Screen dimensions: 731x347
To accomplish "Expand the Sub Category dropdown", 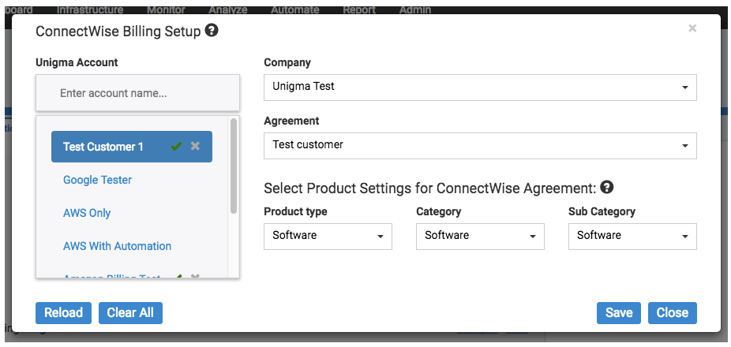I will click(x=632, y=236).
